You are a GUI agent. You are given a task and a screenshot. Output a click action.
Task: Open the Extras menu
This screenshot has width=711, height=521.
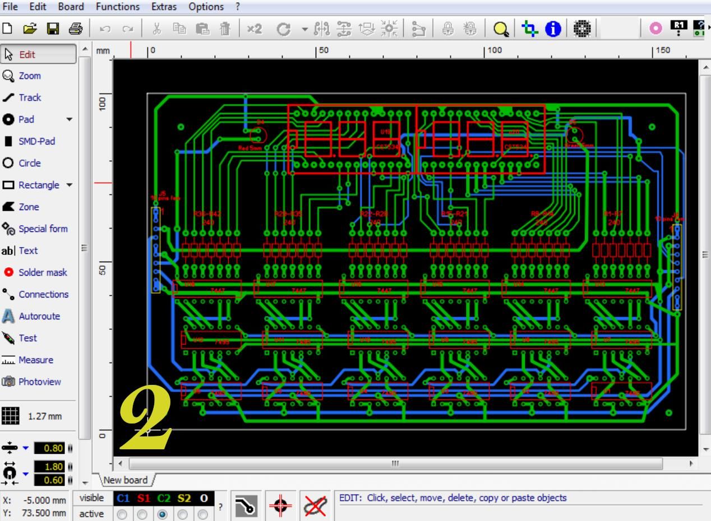pos(164,7)
